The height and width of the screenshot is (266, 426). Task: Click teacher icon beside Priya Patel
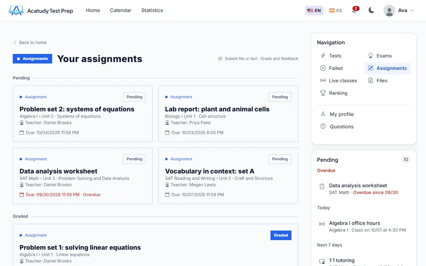click(x=167, y=123)
